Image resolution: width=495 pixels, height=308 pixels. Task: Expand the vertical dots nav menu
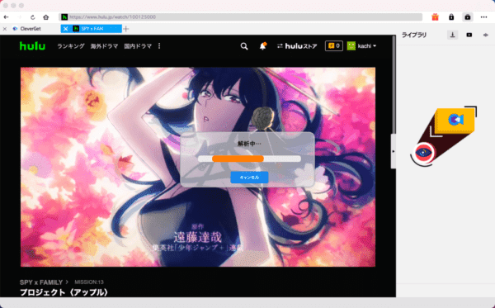159,46
